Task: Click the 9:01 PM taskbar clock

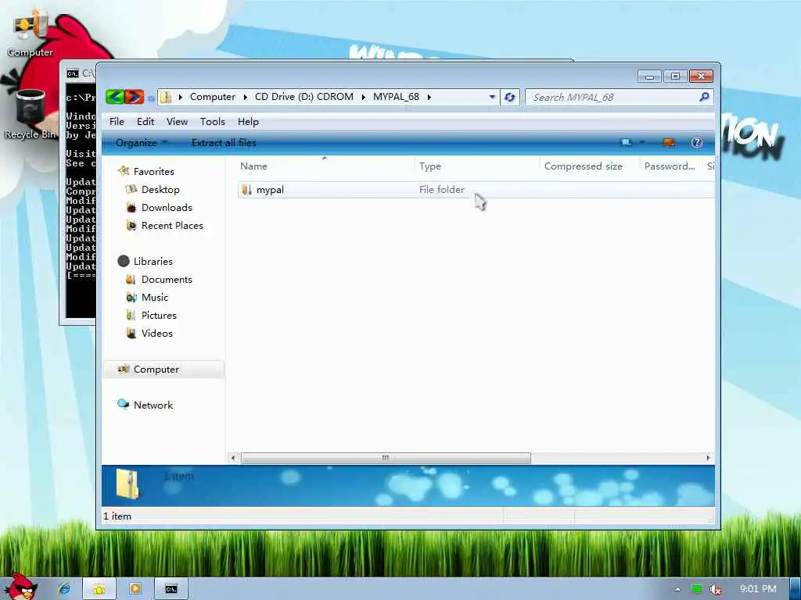Action: click(x=758, y=589)
